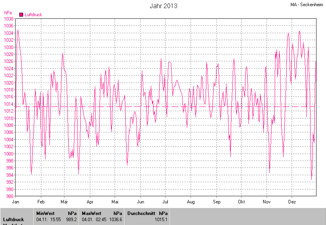Select the minimum value 989.2 cell
Image resolution: width=326 pixels, height=225 pixels.
[71, 219]
